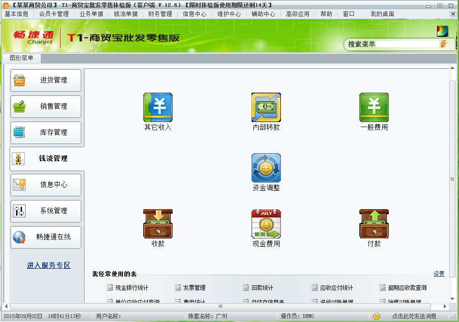Screen dimensions: 459x322
Task: Click the 我经常使用的表 heading
Action: pyautogui.click(x=114, y=274)
